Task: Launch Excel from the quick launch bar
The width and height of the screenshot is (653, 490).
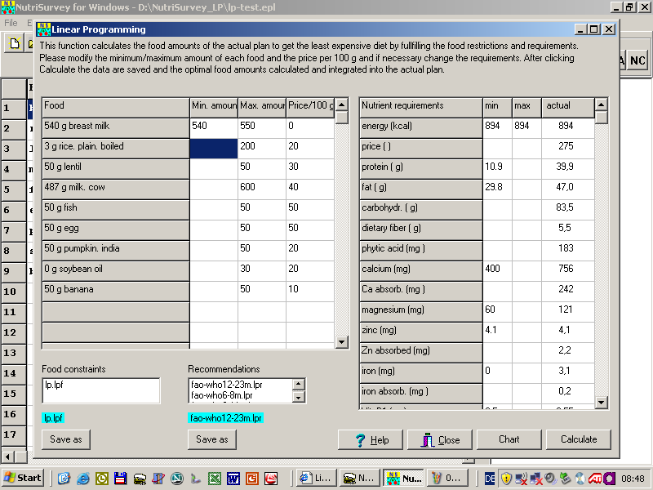Action: coord(214,478)
